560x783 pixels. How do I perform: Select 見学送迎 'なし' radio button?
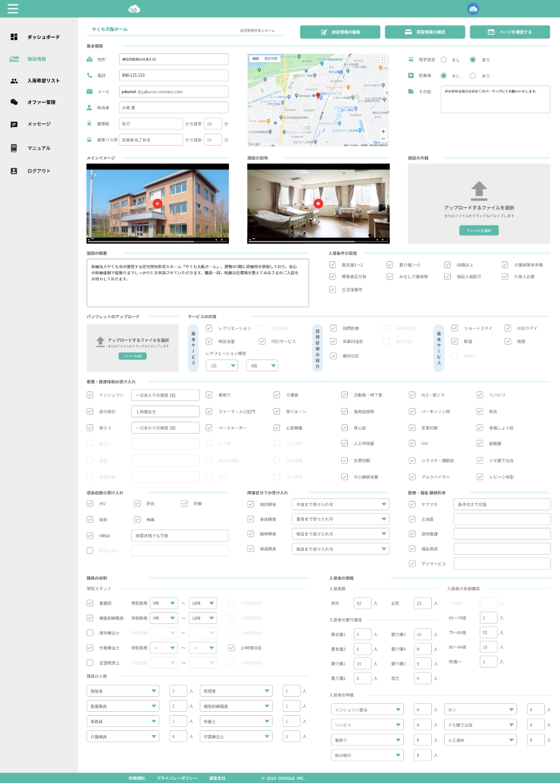tap(444, 59)
